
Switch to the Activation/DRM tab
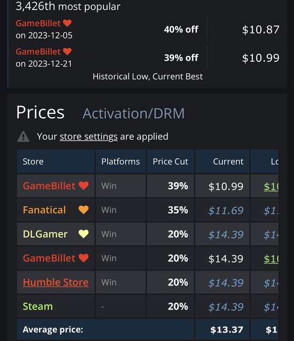(133, 113)
